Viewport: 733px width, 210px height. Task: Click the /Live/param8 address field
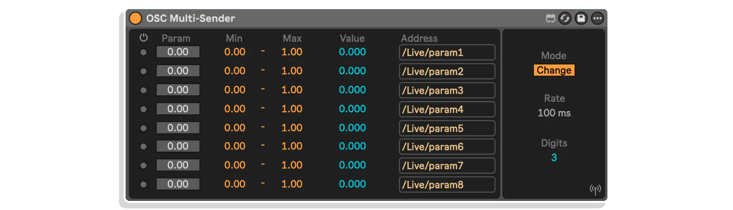pyautogui.click(x=447, y=184)
